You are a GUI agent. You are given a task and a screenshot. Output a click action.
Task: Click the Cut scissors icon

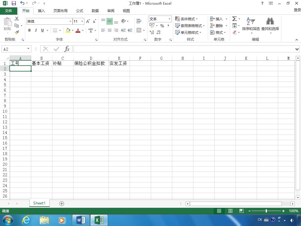click(17, 19)
